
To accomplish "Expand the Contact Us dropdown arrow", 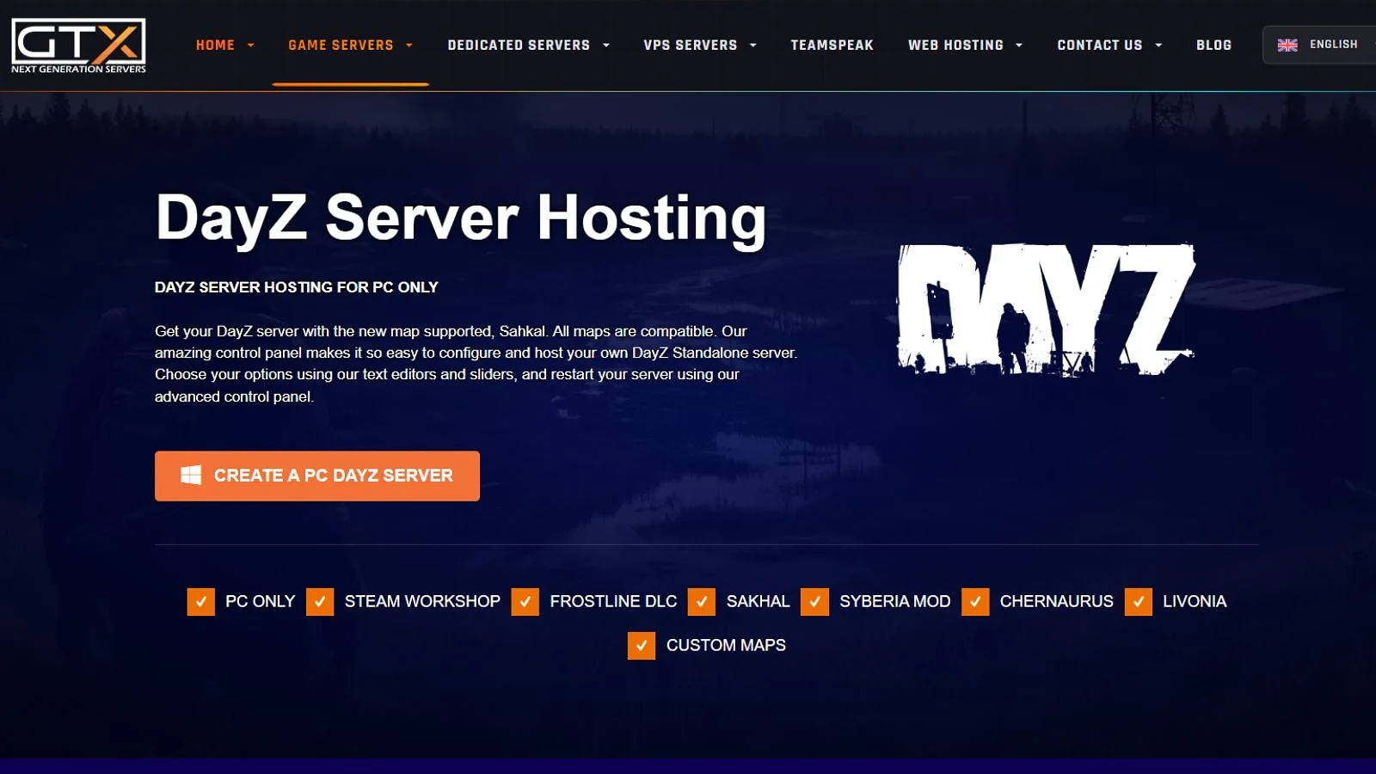I will (x=1158, y=46).
